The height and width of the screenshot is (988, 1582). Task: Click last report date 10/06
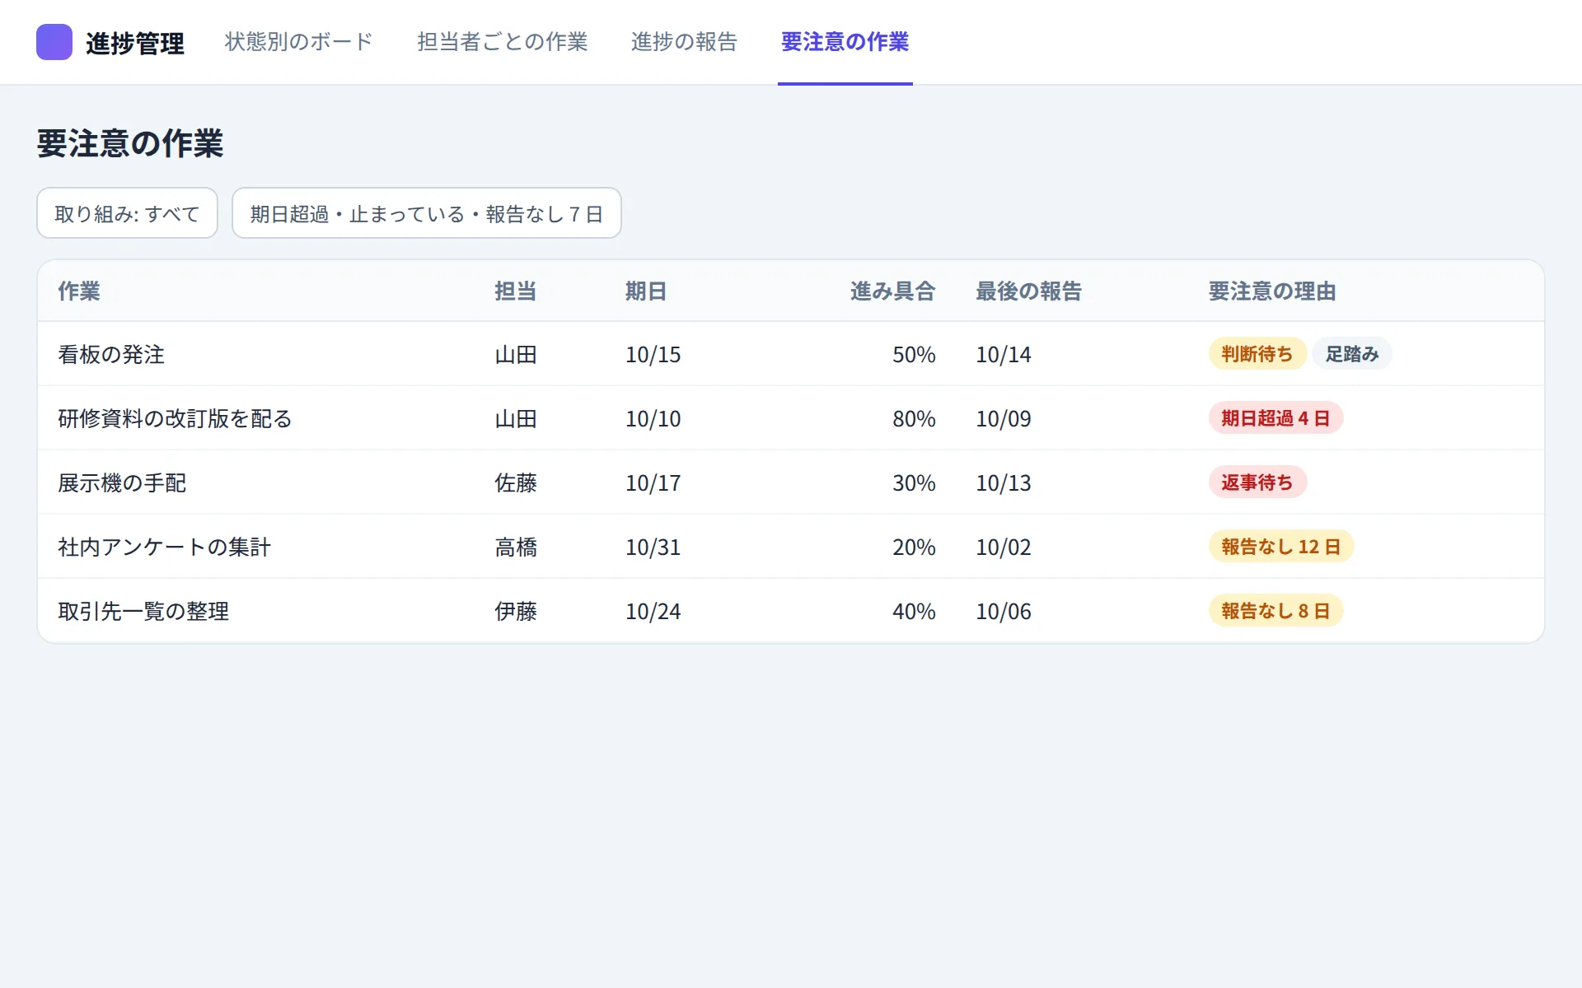pos(1004,612)
